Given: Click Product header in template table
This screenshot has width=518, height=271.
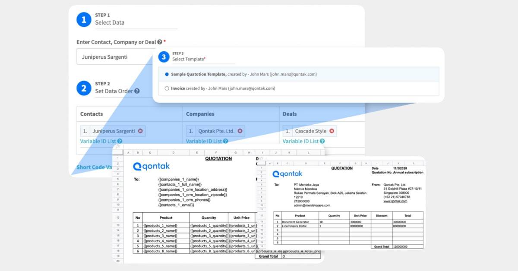Looking at the screenshot, I should pyautogui.click(x=166, y=217).
